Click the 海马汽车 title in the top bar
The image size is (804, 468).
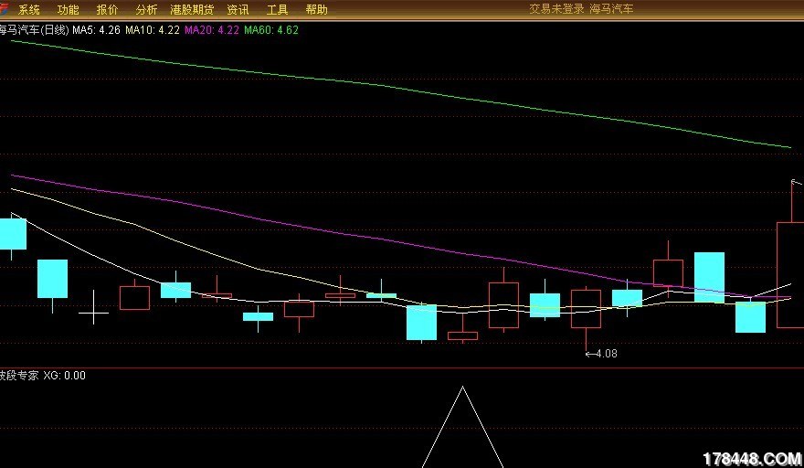click(611, 9)
